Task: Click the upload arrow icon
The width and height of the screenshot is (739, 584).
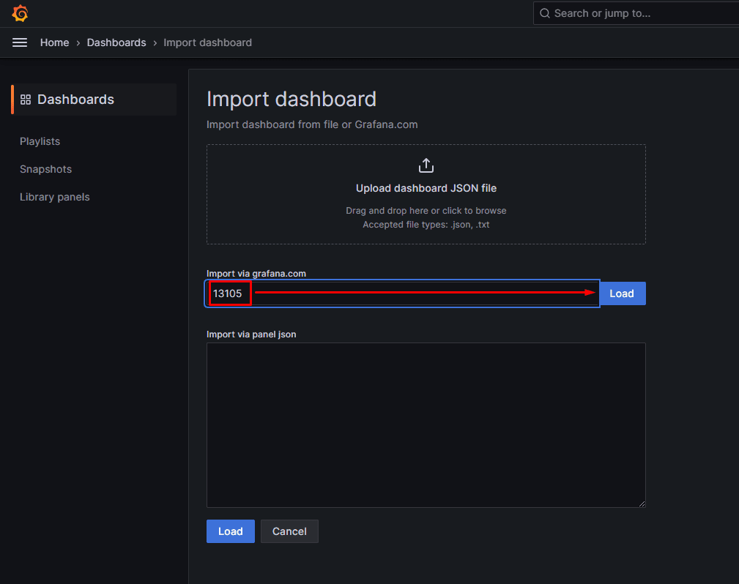Action: pos(426,165)
